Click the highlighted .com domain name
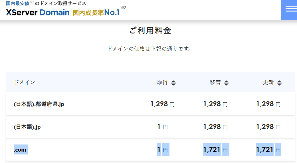 point(20,150)
